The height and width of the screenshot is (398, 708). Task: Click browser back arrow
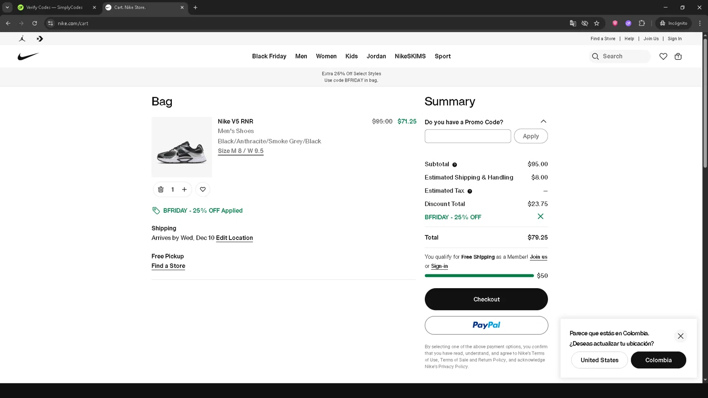8,23
